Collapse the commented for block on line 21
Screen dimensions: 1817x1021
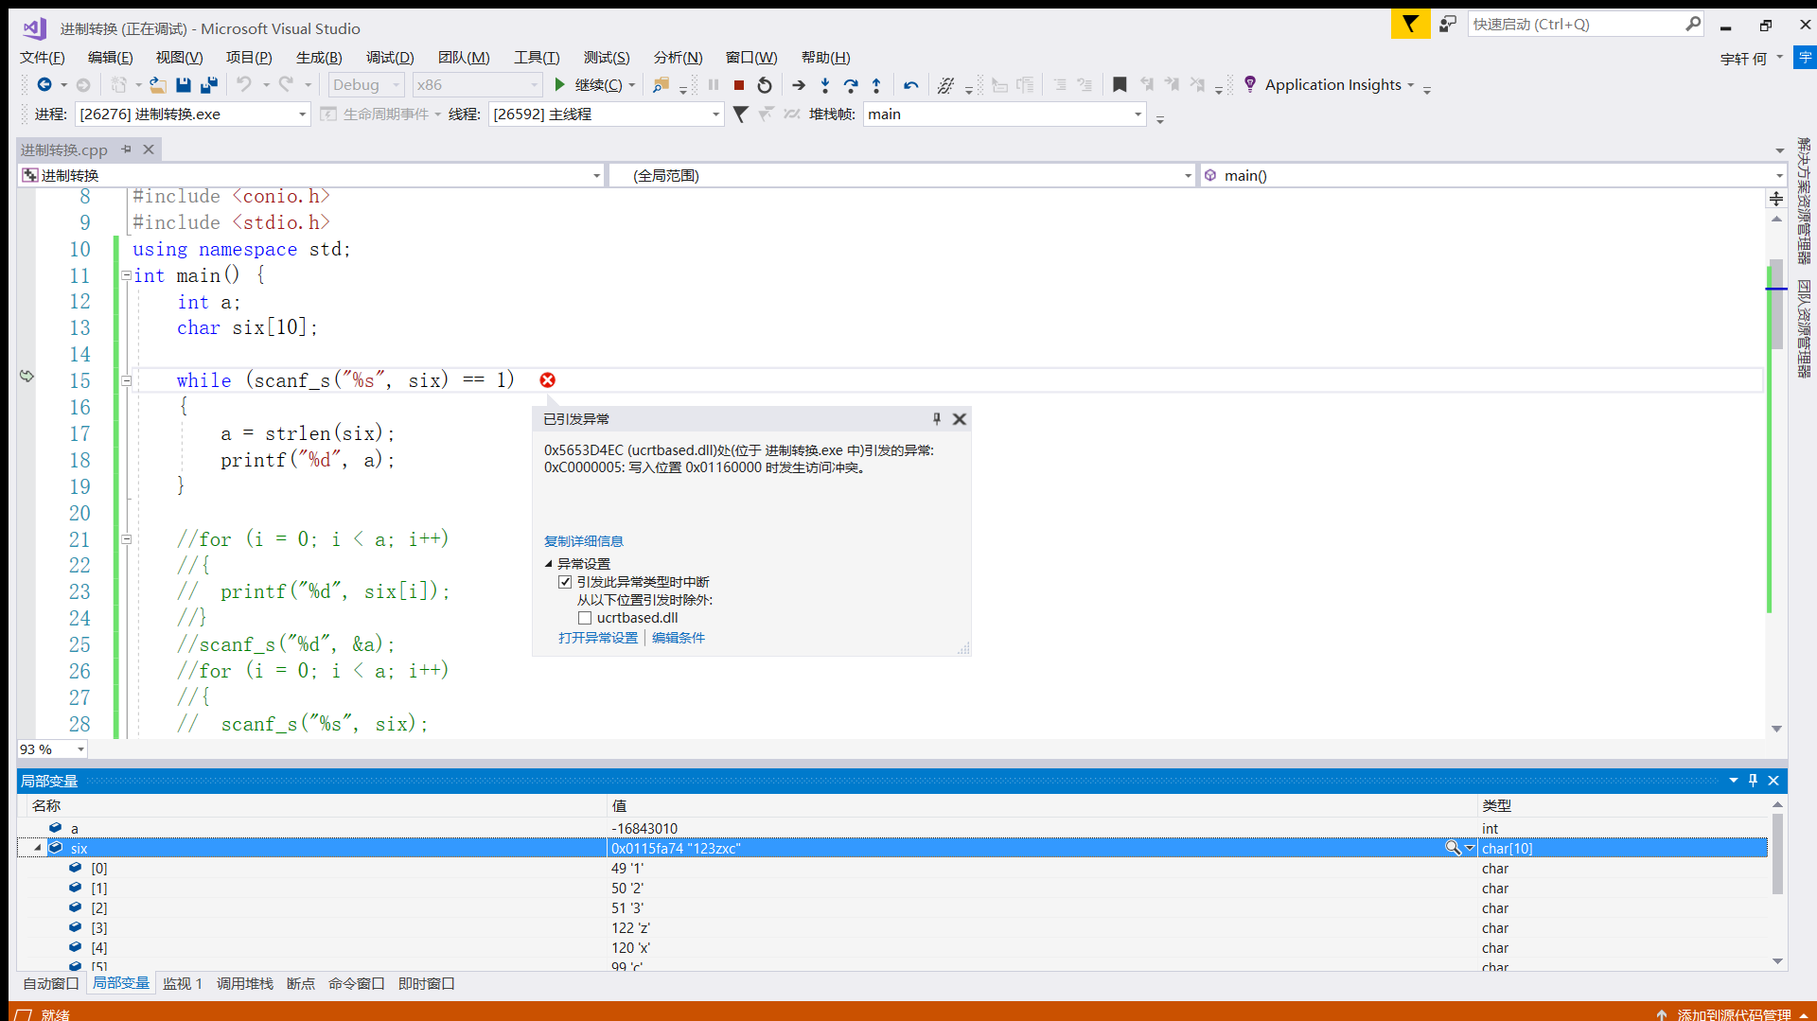[x=126, y=539]
